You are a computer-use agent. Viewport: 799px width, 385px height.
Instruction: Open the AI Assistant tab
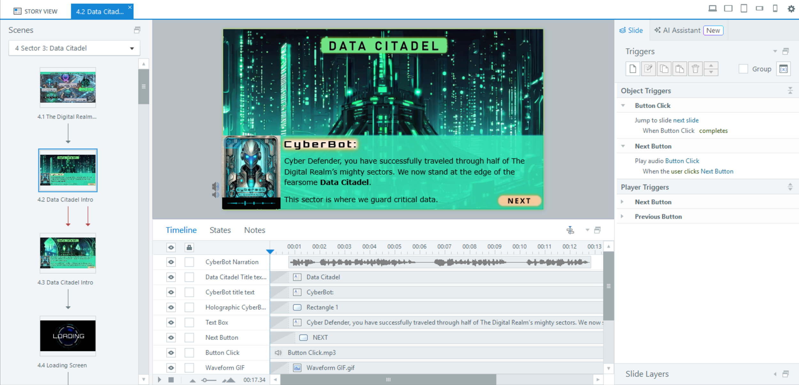681,30
